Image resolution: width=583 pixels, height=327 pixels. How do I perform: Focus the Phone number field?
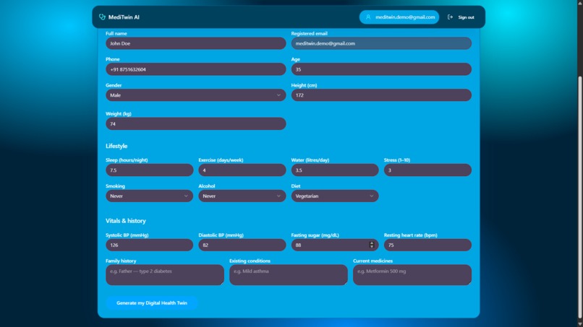pos(195,69)
